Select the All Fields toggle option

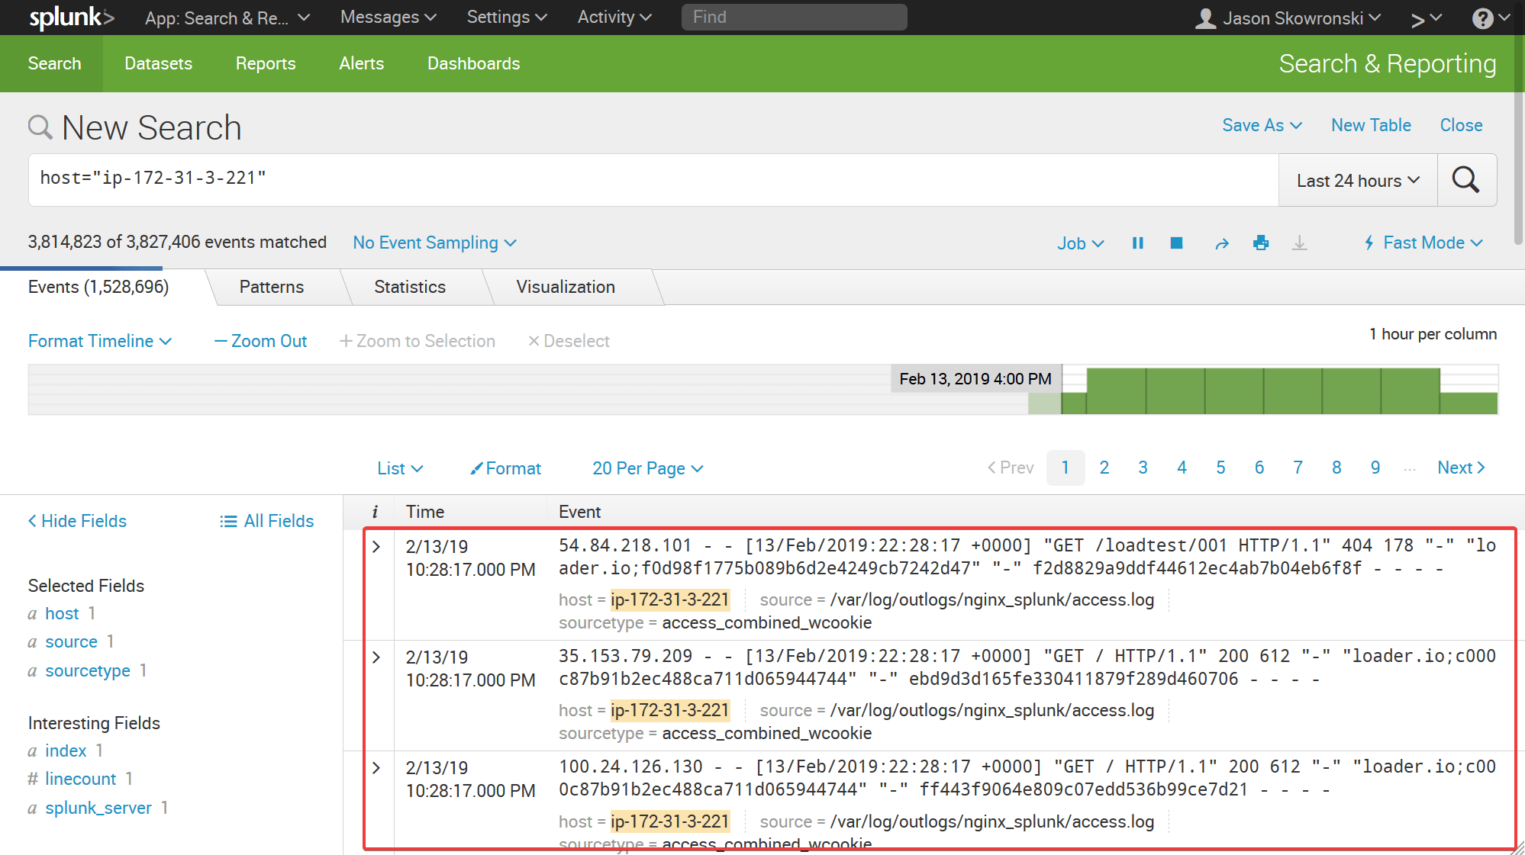[x=266, y=521]
